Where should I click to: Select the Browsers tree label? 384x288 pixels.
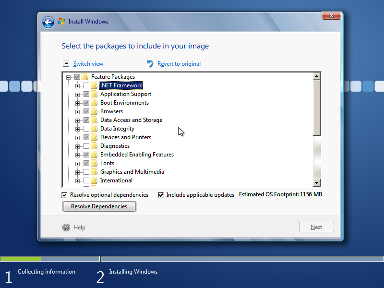(x=111, y=111)
